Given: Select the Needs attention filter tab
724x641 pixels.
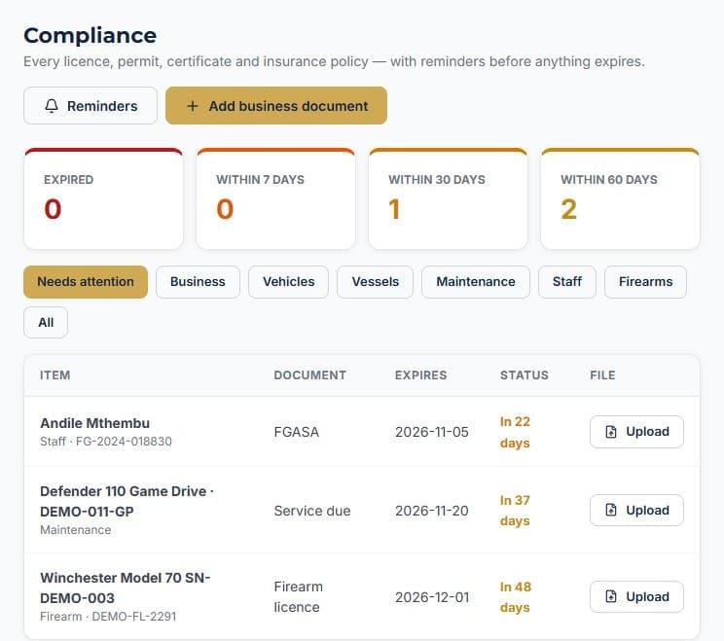Looking at the screenshot, I should (x=86, y=282).
